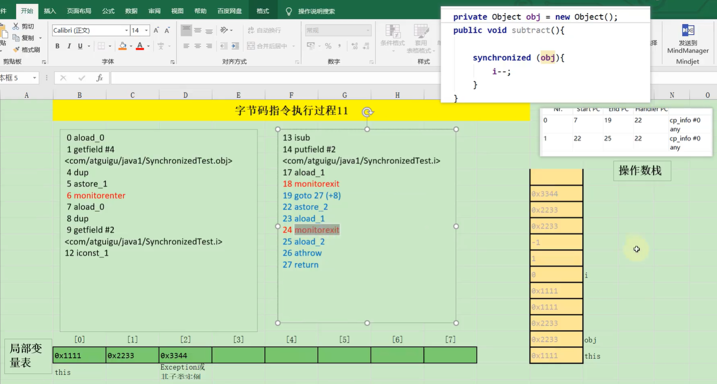Click the center horizontal alignment icon
The width and height of the screenshot is (717, 384).
[198, 46]
